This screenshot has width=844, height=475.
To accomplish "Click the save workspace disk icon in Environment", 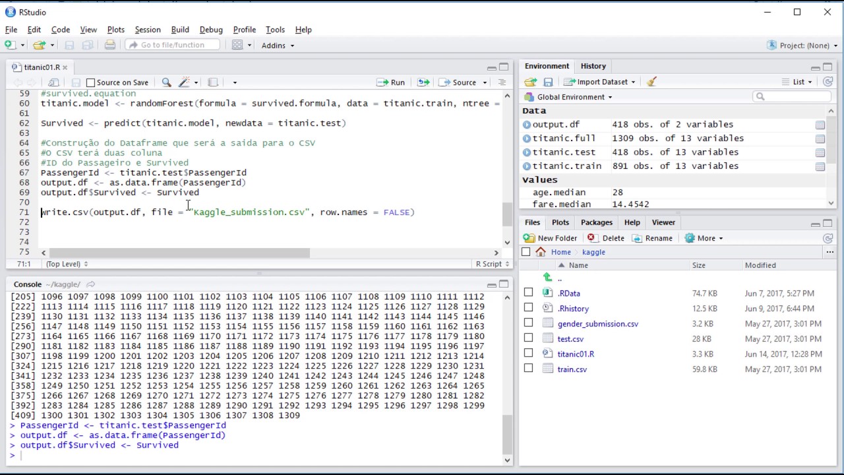I will tap(548, 82).
